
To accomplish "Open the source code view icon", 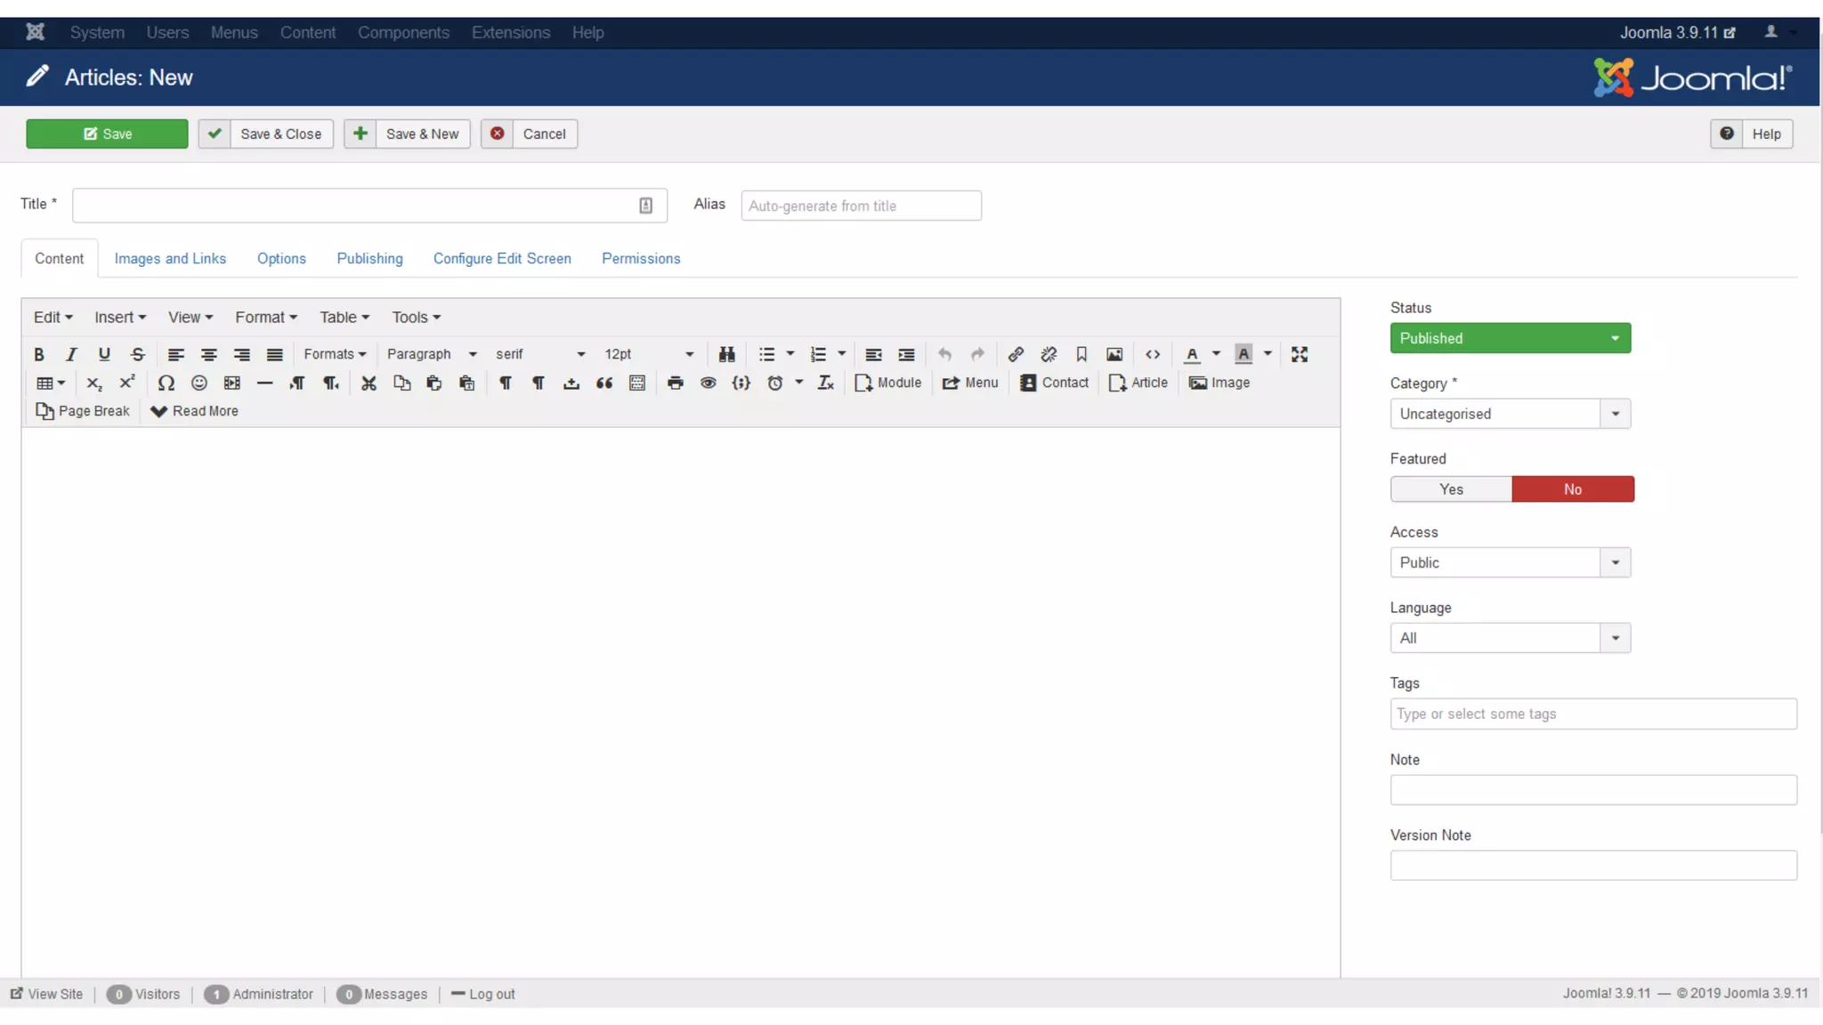I will [1152, 354].
